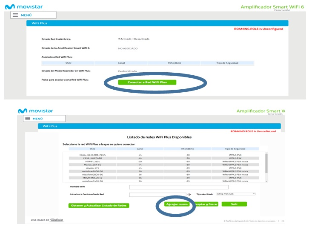
Task: Click in the Nombre WiFi text field
Action: [x=179, y=187]
